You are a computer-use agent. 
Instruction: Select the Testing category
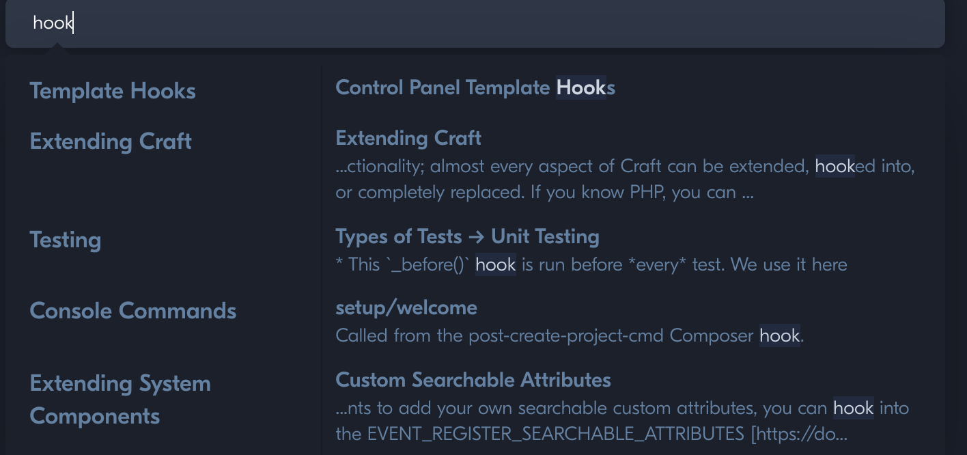(65, 240)
